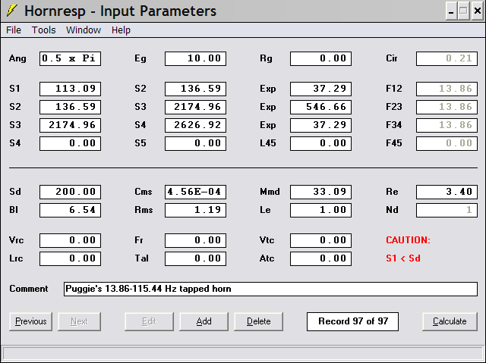Select the left-column S4 field with 0.00
This screenshot has width=486, height=363.
click(x=70, y=143)
